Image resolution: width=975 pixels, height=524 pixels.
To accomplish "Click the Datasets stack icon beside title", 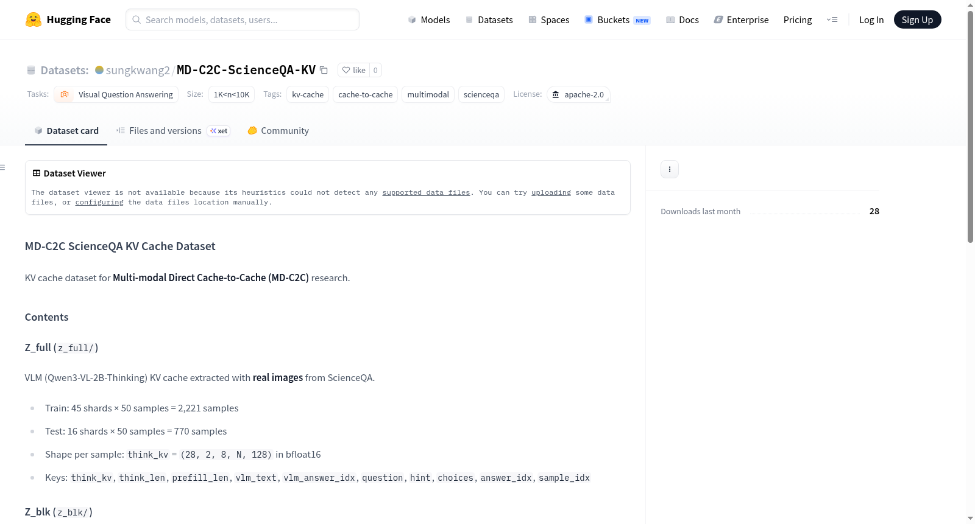I will (31, 70).
